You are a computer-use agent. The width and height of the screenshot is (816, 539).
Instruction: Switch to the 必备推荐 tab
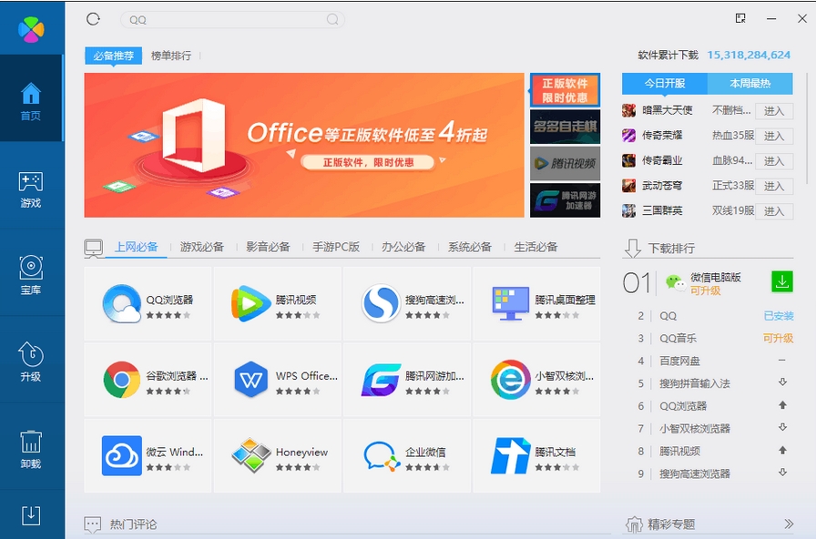114,56
